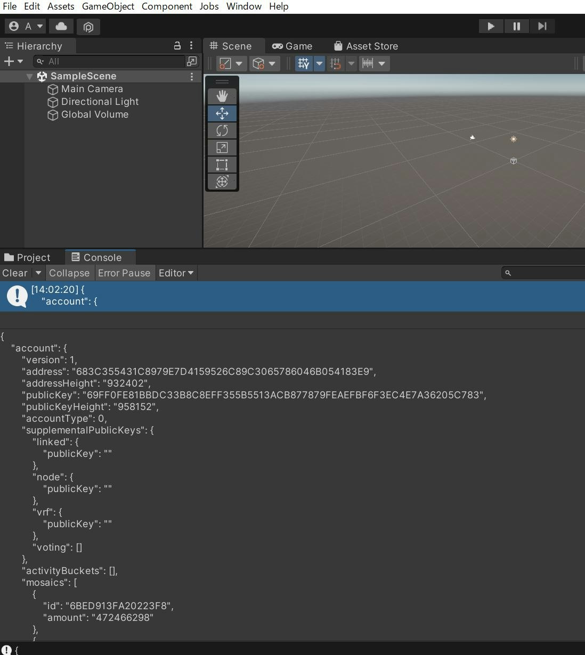Open the Window menu
Image resolution: width=585 pixels, height=655 pixels.
pos(243,6)
